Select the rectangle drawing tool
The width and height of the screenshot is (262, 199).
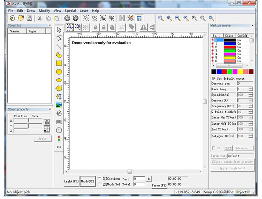[x=59, y=63]
